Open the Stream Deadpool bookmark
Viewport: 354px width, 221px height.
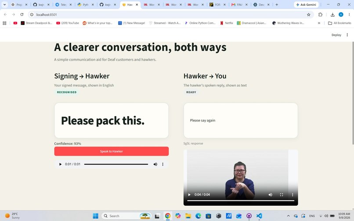pyautogui.click(x=36, y=23)
